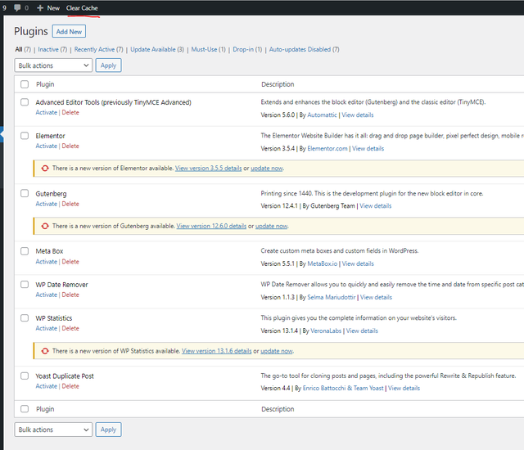Viewport: 524px width, 450px height.
Task: Open the VeronaLabs author link
Action: point(326,331)
